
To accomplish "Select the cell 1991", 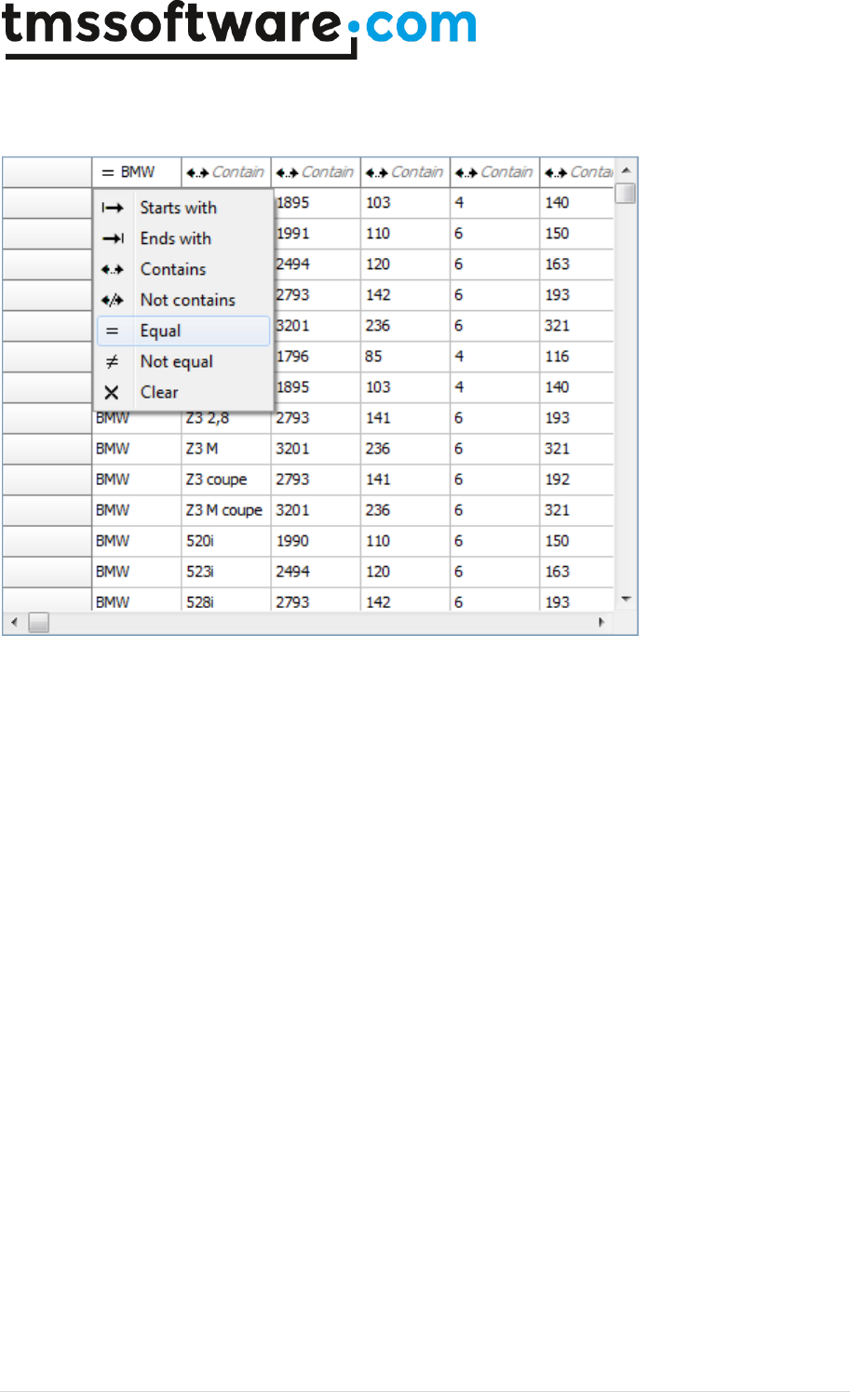I will (x=316, y=234).
